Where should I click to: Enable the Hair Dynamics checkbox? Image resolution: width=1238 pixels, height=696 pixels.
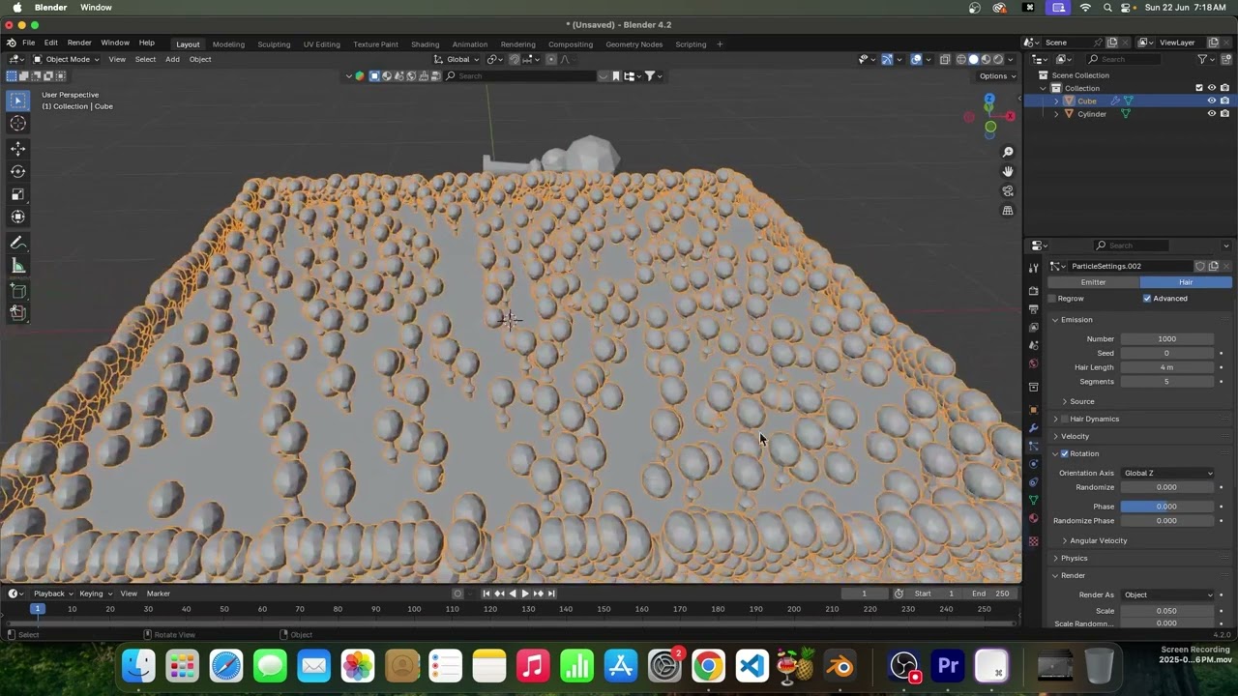click(1065, 419)
